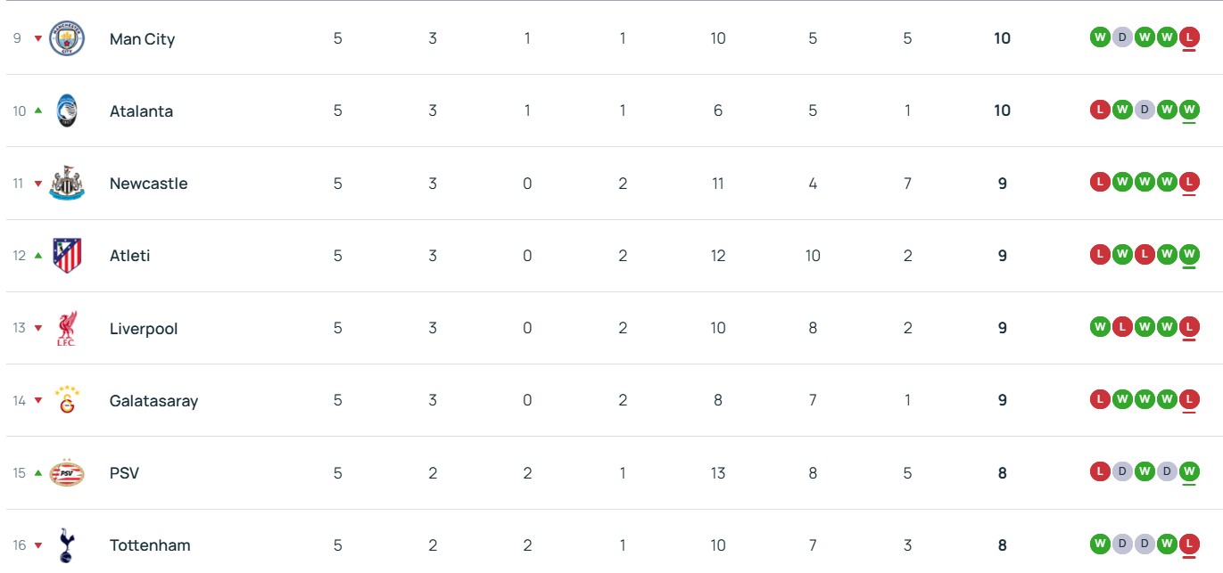Open the Man City team link
This screenshot has width=1223, height=573.
pos(142,39)
